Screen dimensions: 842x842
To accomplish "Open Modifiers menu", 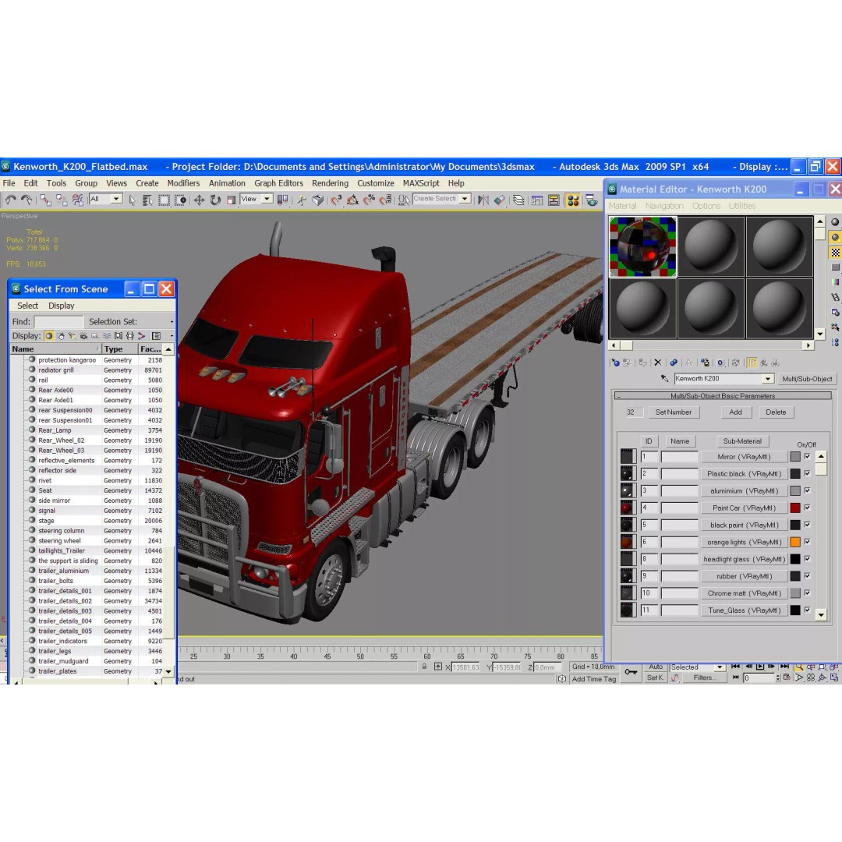I will [x=183, y=183].
